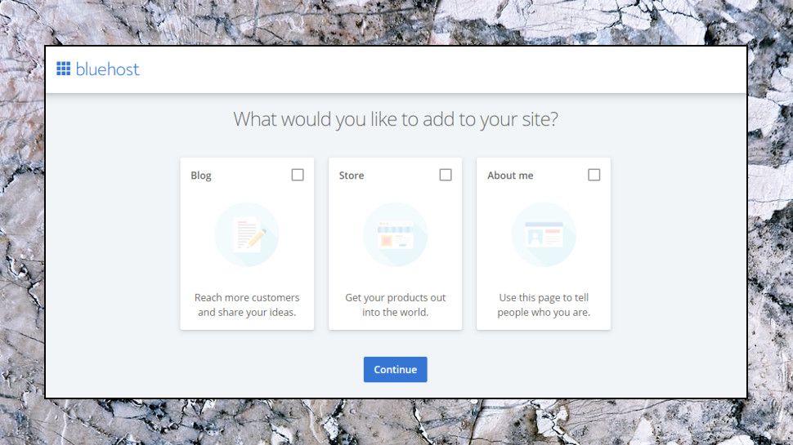Click the About me profile card icon

point(544,234)
